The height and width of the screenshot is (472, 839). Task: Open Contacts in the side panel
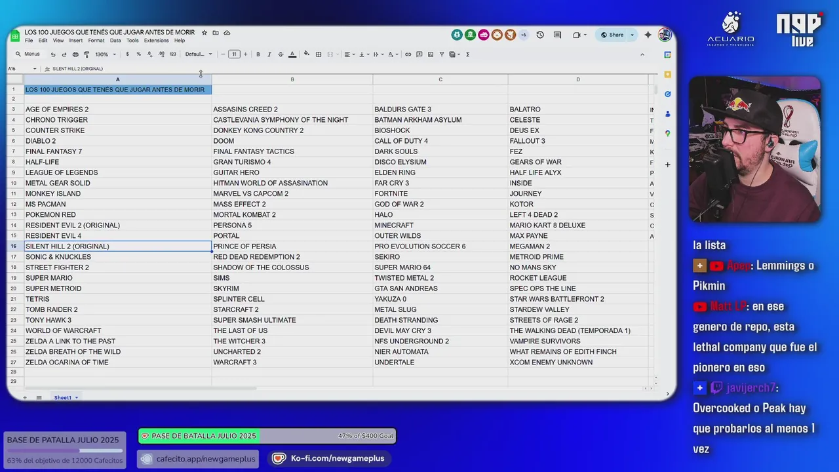point(667,113)
